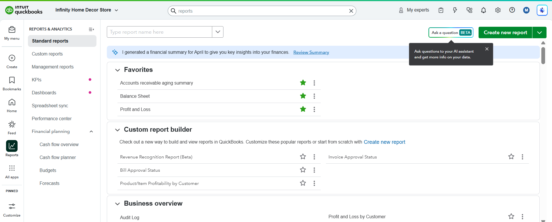This screenshot has height=222, width=552.
Task: Unfavorite the Profit and Loss star
Action: tap(303, 109)
